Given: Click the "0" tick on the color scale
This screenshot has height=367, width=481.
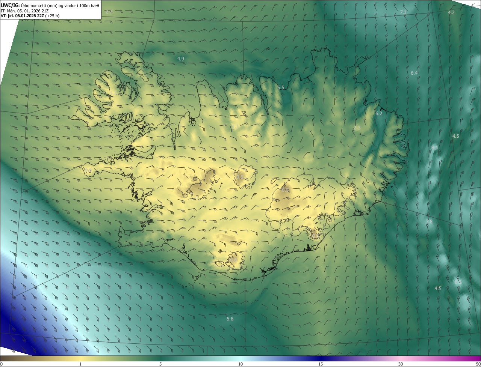Looking at the screenshot, I should coord(2,364).
